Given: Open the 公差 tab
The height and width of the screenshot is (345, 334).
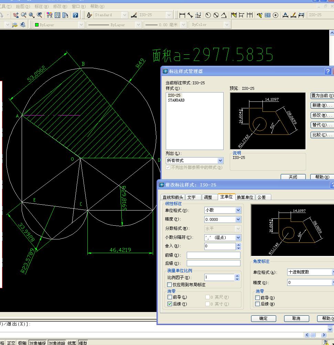Looking at the screenshot, I should pyautogui.click(x=261, y=197).
